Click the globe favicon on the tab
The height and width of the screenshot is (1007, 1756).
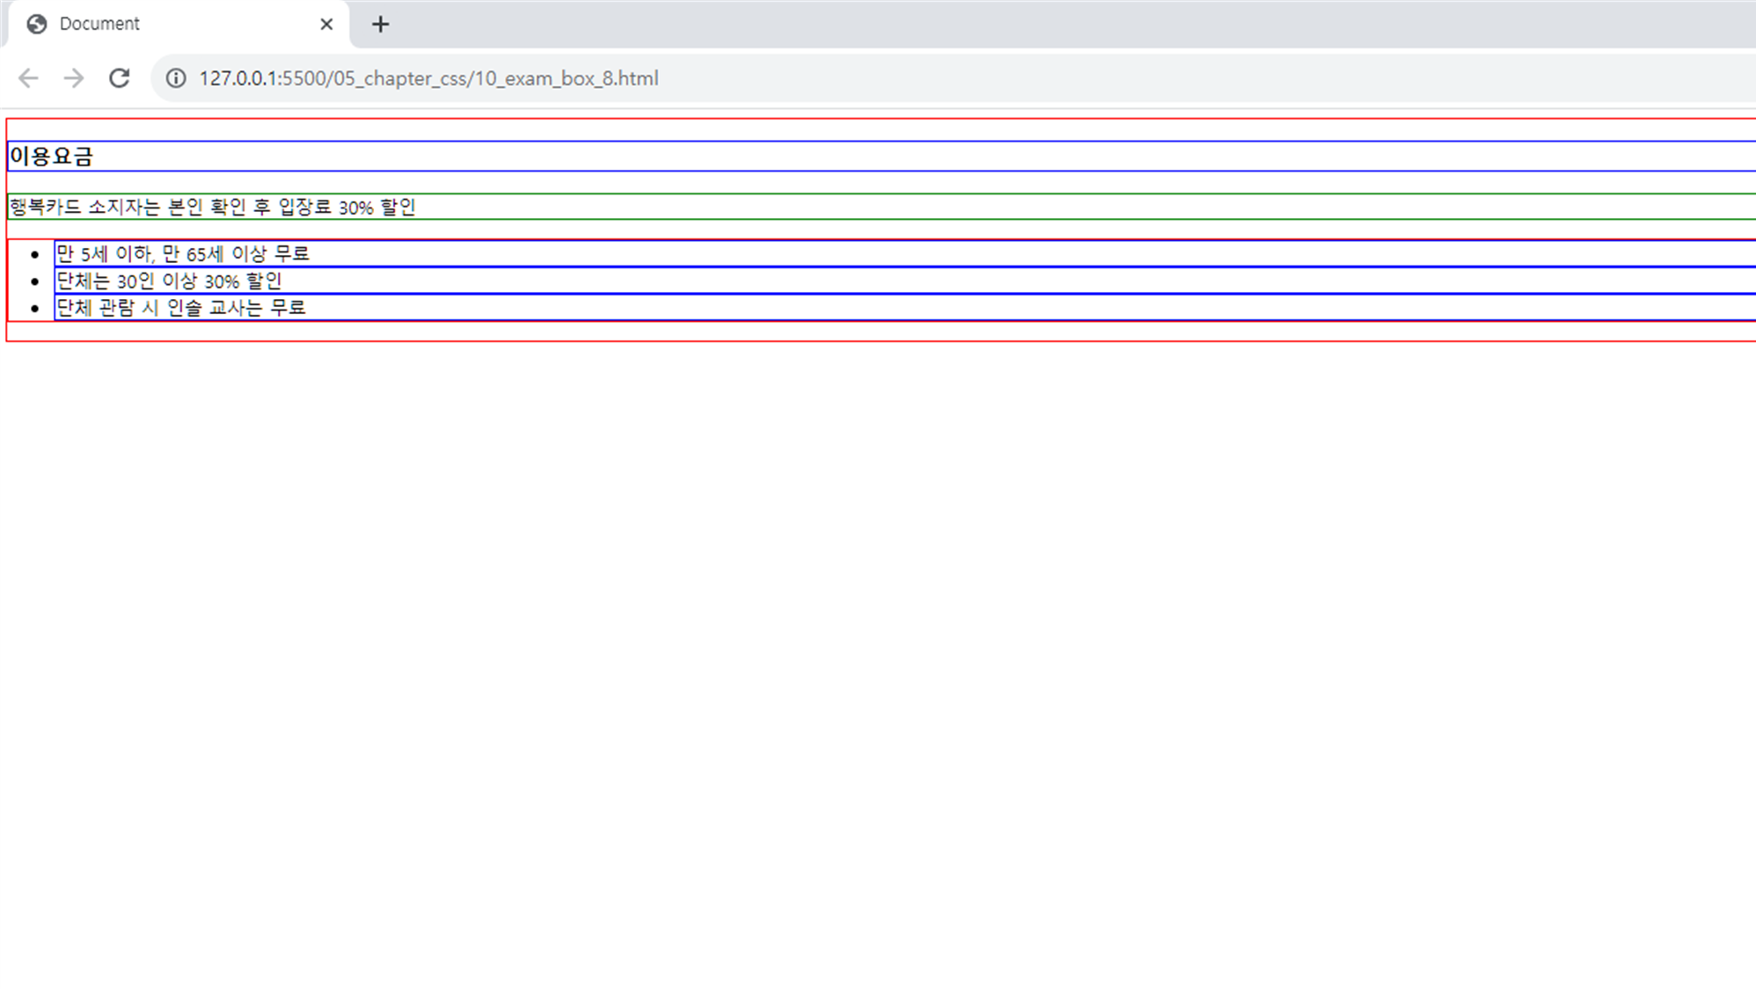(37, 25)
